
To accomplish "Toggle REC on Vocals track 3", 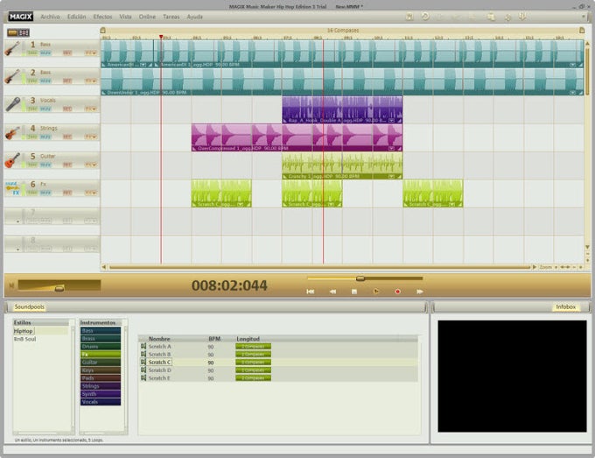I will (x=67, y=109).
